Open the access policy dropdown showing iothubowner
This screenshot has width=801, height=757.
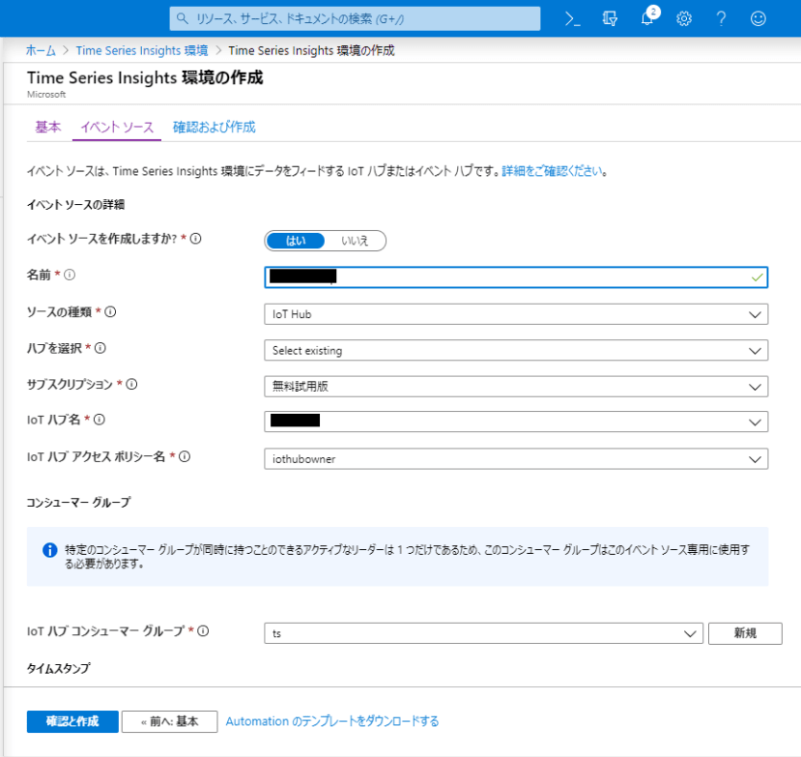(516, 459)
